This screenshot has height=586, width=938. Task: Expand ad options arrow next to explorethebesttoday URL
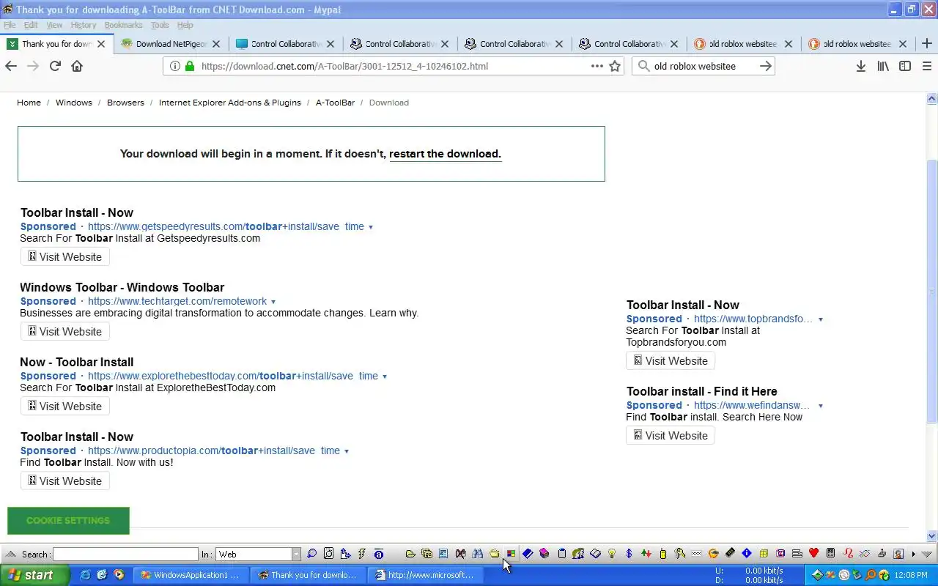pos(385,377)
